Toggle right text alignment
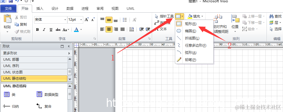Screen dimensions: 283x112 [116, 29]
